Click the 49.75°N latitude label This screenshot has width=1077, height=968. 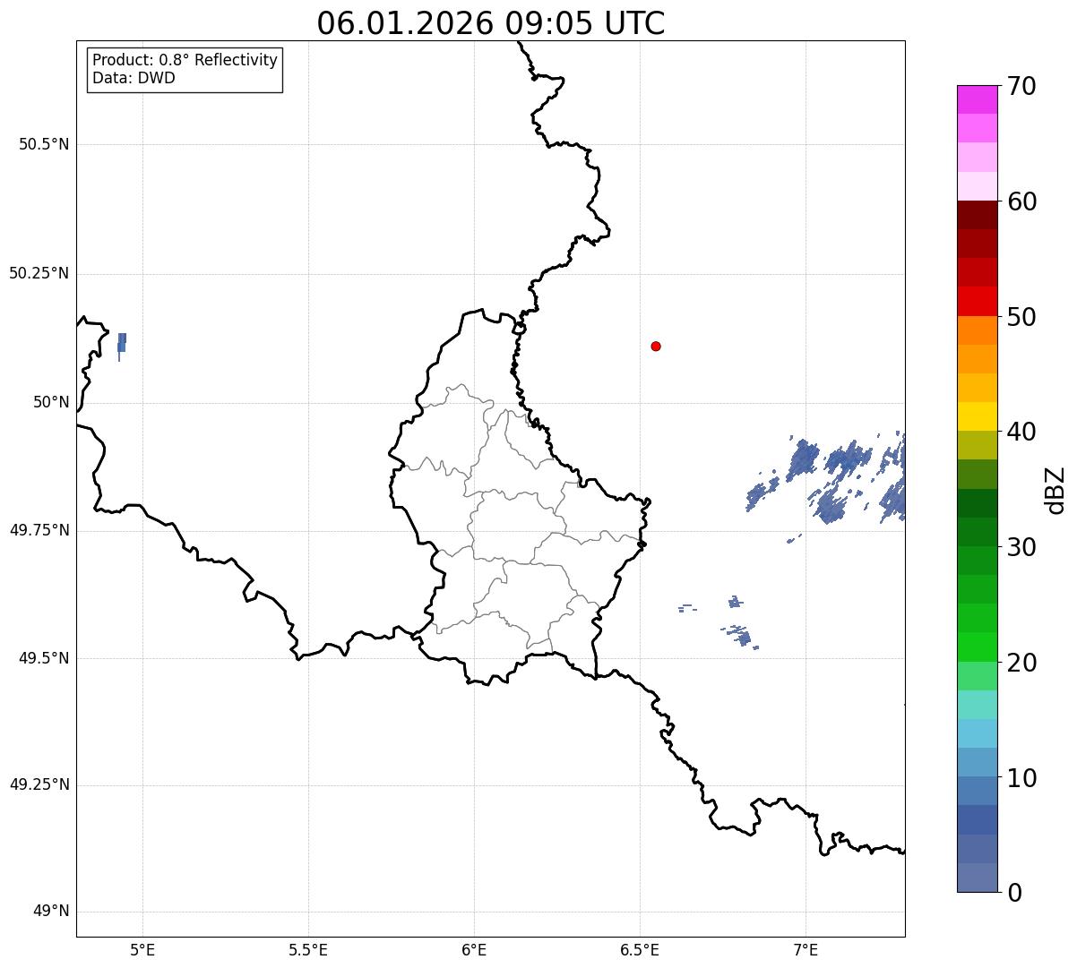tap(39, 530)
